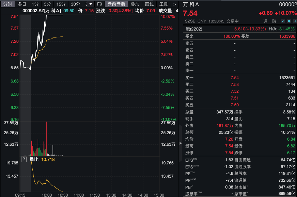Image resolution: width=297 pixels, height=197 pixels.
Task: Collapse the side panel with the triangle arrow
Action: [x=181, y=143]
